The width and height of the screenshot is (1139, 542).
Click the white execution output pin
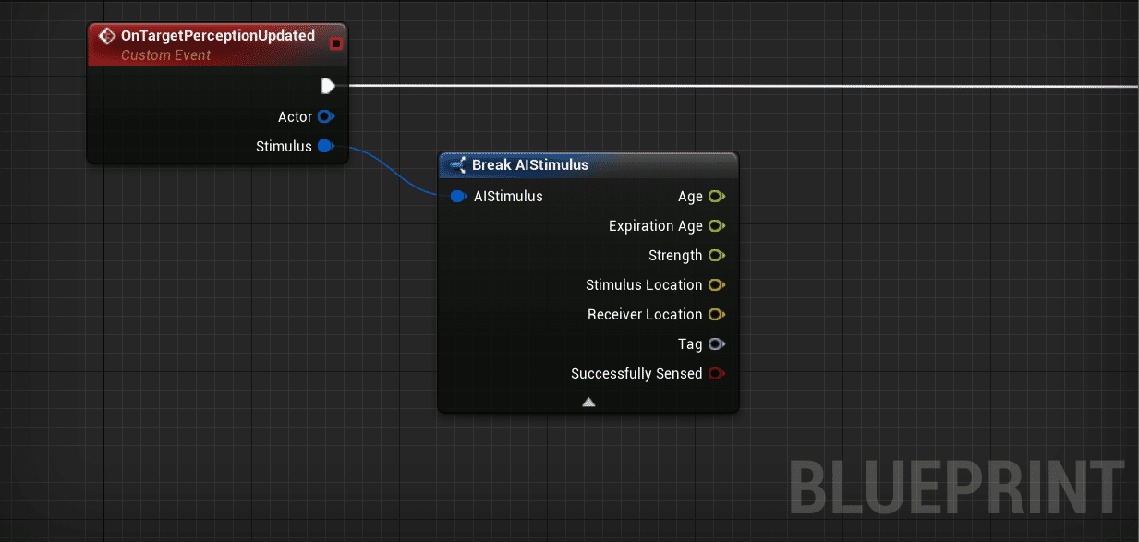coord(328,86)
